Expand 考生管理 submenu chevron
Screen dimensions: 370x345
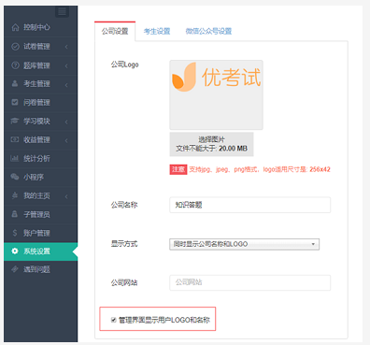point(66,84)
